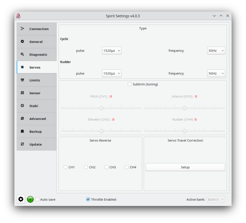The image size is (246, 223).
Task: Click the gear settings icon at bottom left
Action: [x=21, y=199]
